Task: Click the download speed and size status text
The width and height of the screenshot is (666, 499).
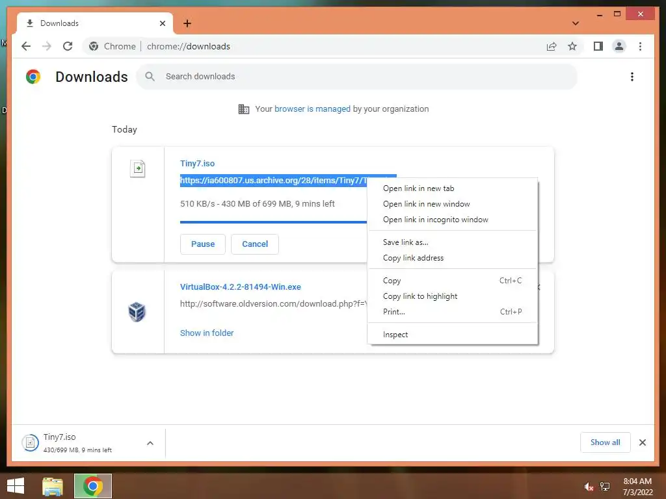Action: click(258, 203)
